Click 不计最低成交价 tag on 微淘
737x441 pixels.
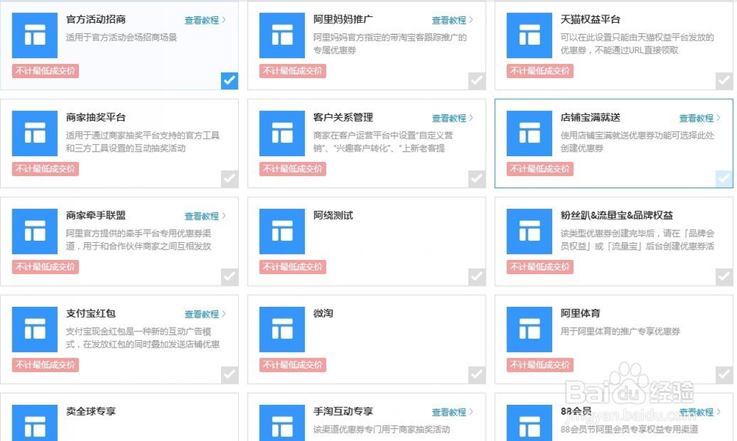tap(293, 365)
